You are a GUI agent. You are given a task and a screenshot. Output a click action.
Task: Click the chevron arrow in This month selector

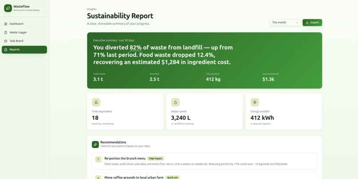coord(297,23)
